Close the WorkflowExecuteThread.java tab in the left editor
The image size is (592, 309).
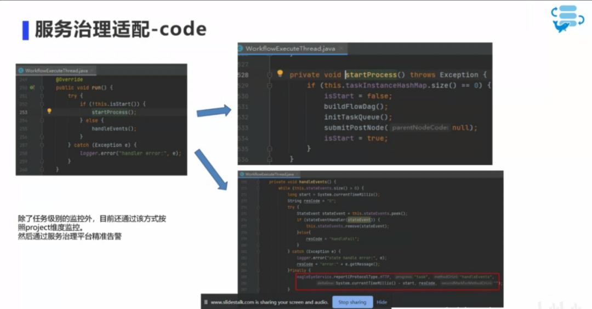pos(92,71)
